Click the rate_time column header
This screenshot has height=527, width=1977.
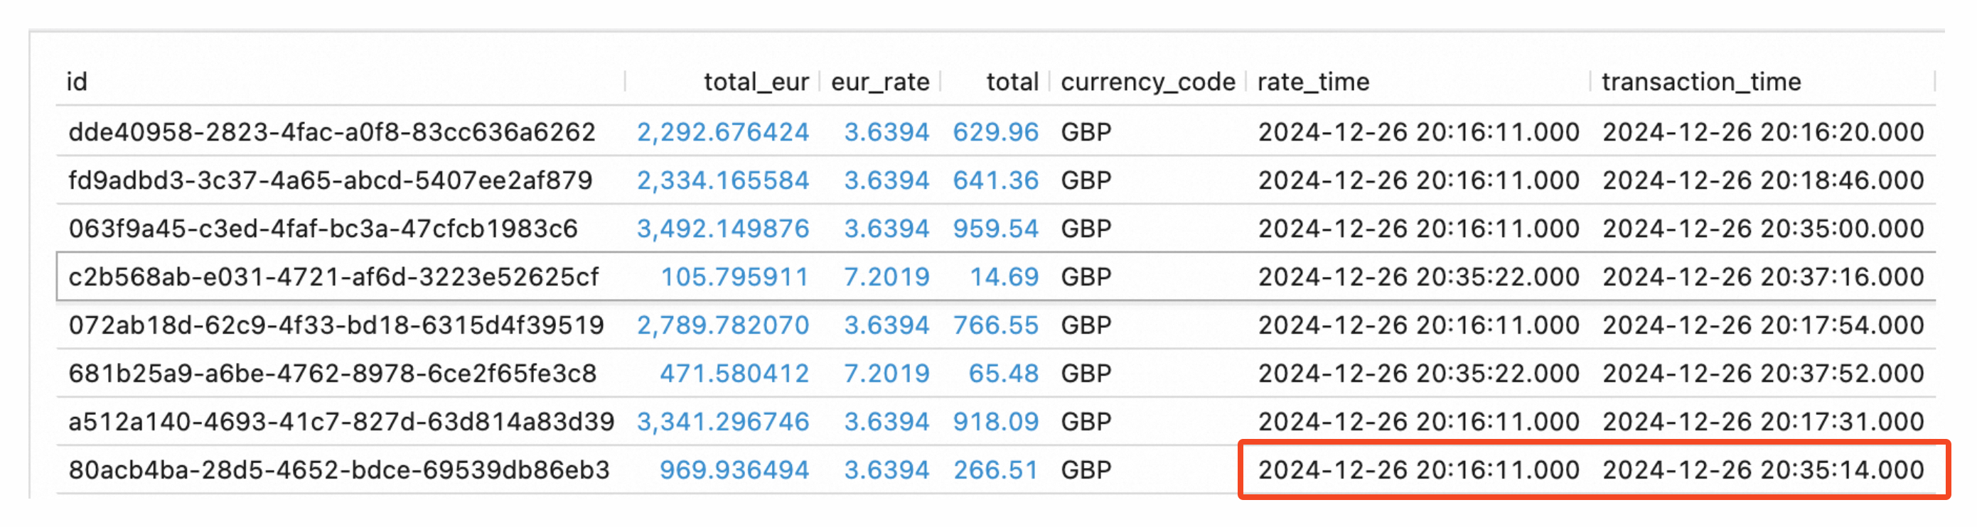point(1312,81)
